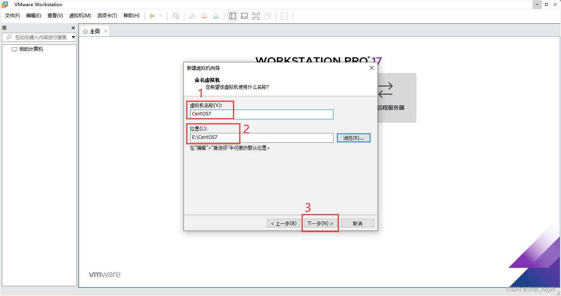
Task: Click the 取消 button in the wizard
Action: coord(357,223)
